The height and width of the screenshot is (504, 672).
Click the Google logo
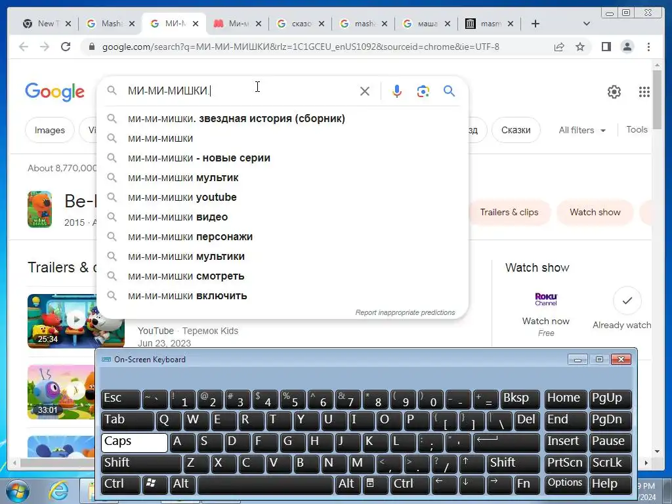click(54, 92)
